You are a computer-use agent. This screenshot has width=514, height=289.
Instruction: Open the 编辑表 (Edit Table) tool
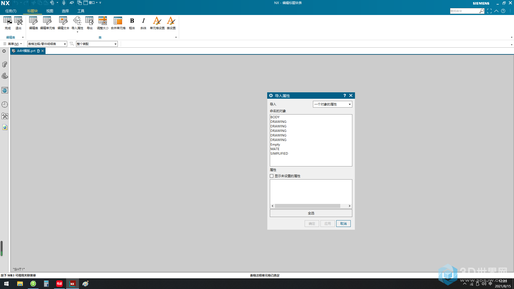click(33, 23)
